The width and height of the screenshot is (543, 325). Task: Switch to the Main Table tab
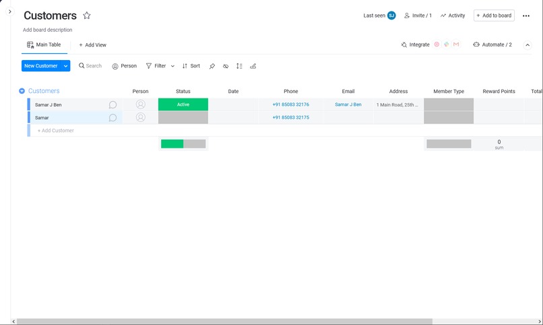pos(44,45)
